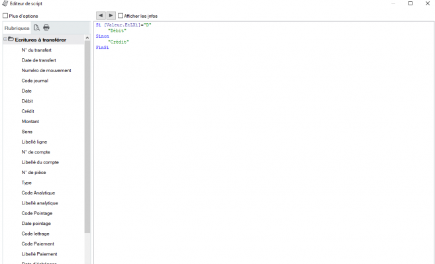This screenshot has height=264, width=435.
Task: Select the Date rubrique
Action: [x=26, y=91]
